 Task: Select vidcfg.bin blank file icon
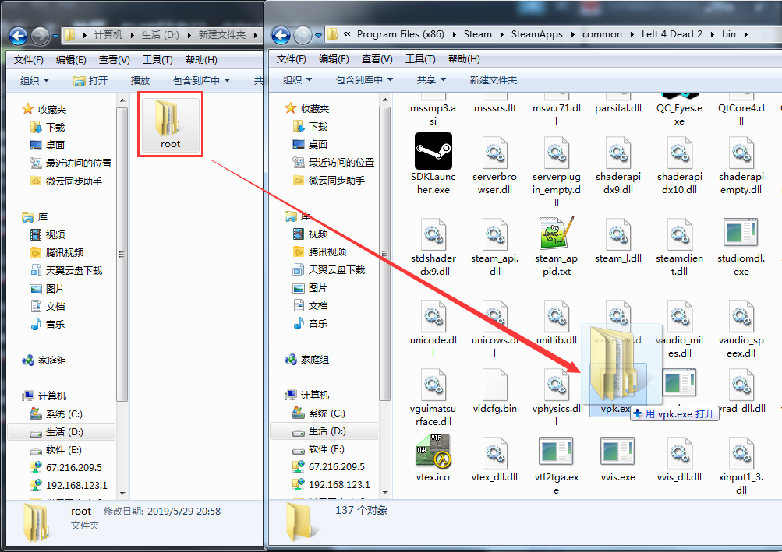[x=495, y=384]
